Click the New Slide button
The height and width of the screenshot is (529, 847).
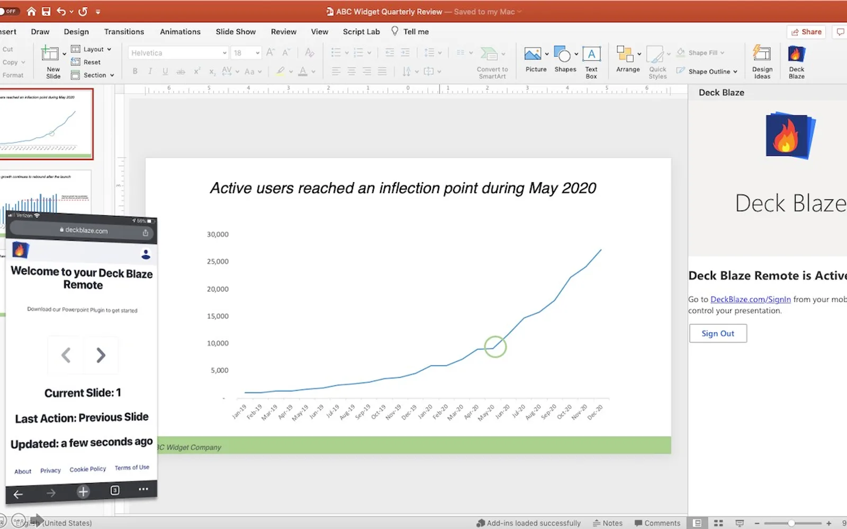point(53,62)
